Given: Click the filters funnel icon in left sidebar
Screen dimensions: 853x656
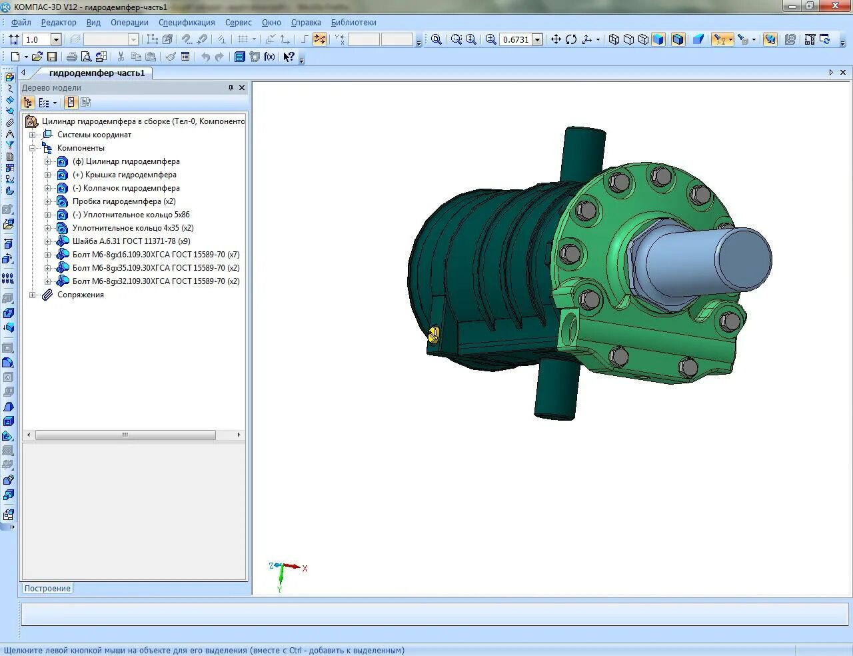Looking at the screenshot, I should pyautogui.click(x=9, y=145).
